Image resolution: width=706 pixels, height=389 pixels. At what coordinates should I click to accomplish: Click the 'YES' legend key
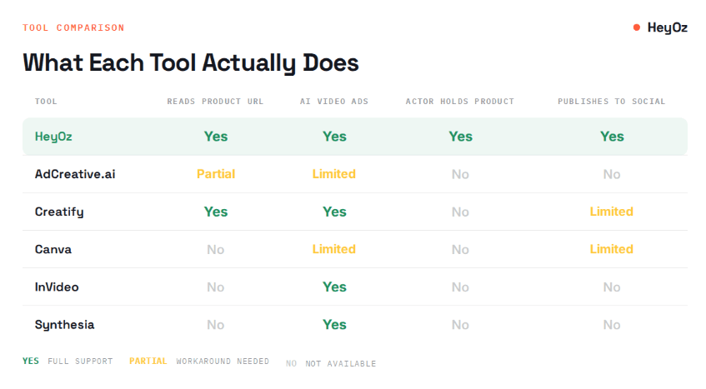click(31, 362)
